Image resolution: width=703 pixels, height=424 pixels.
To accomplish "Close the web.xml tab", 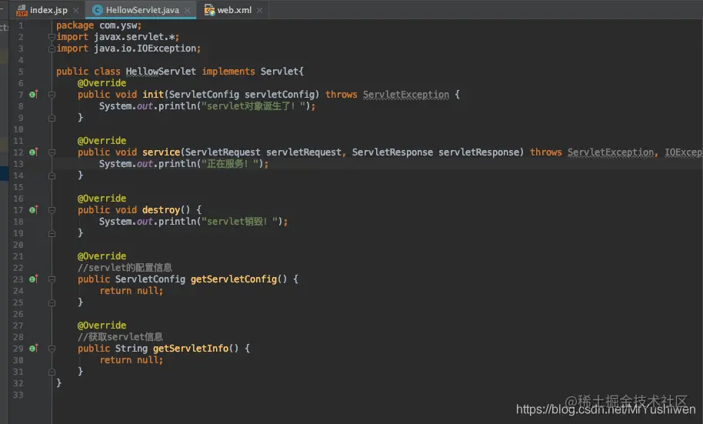I will pos(260,10).
